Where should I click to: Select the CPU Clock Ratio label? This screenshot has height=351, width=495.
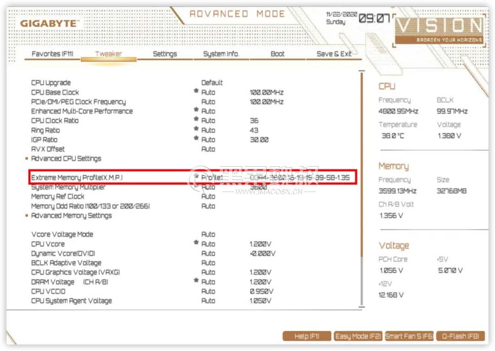[55, 121]
